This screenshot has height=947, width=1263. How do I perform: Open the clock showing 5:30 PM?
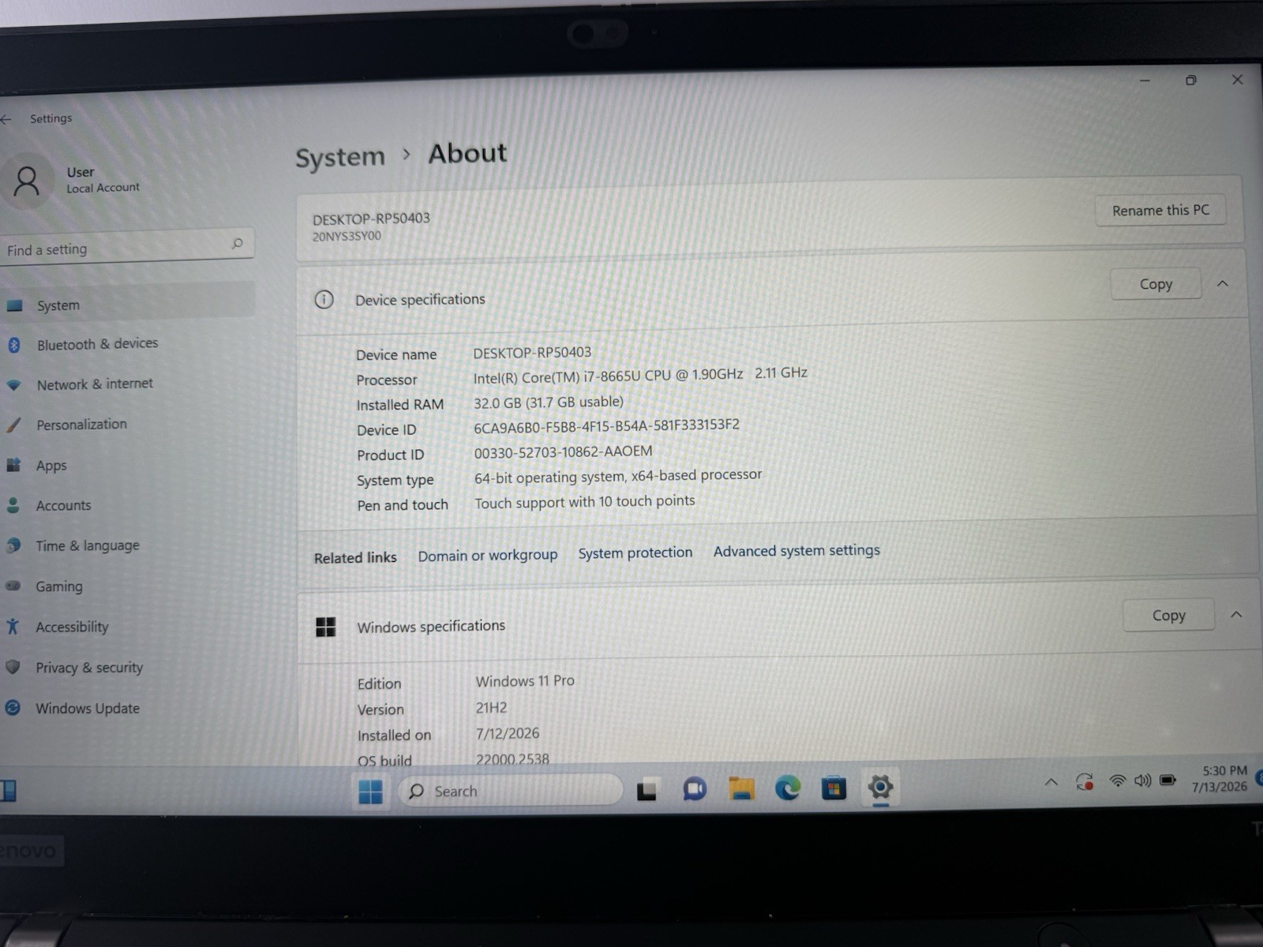[1222, 778]
